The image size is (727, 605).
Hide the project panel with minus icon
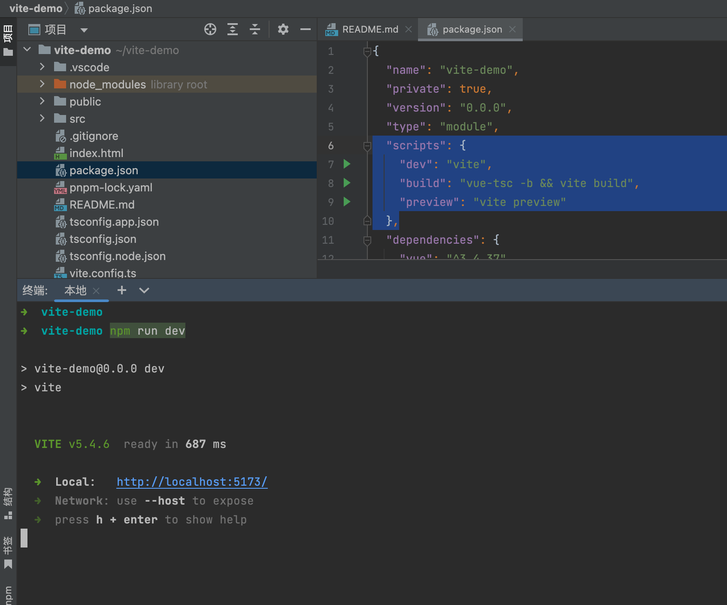click(305, 29)
